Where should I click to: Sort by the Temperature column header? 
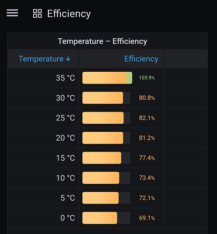[44, 59]
